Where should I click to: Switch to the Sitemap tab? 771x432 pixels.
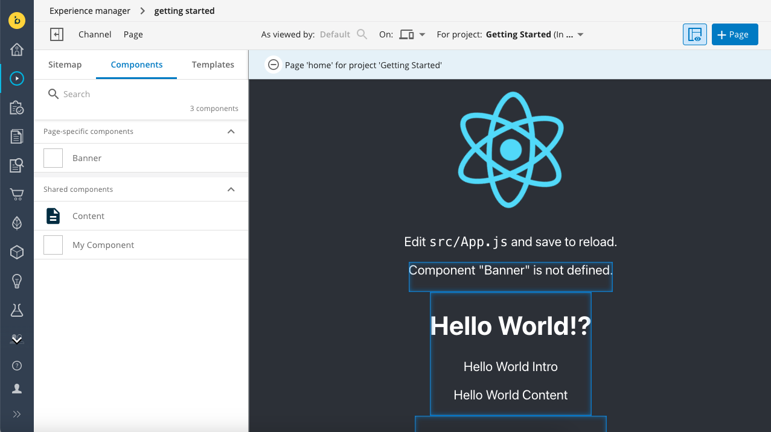65,65
